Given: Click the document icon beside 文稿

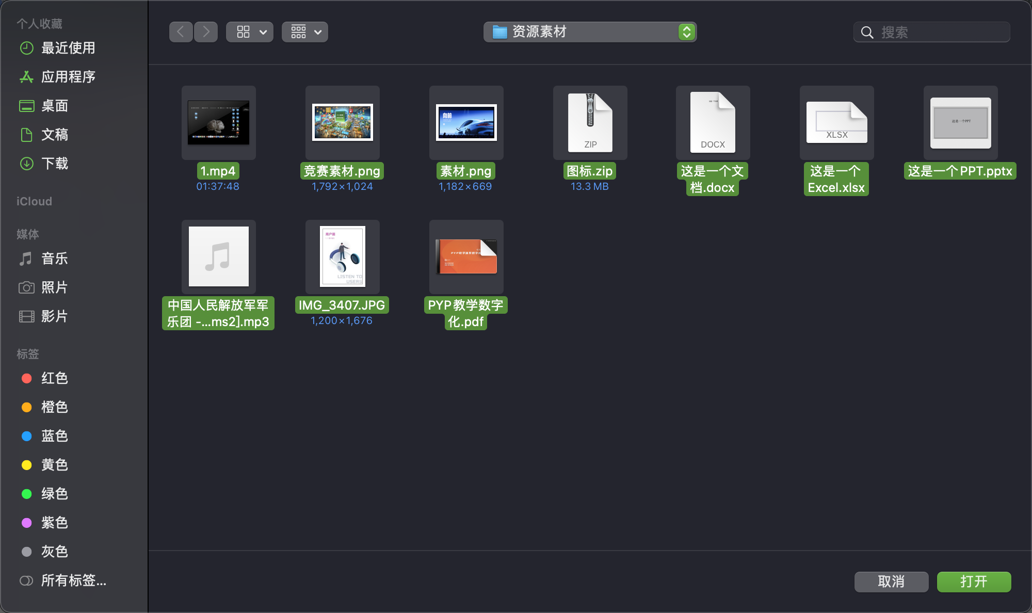Looking at the screenshot, I should [26, 135].
